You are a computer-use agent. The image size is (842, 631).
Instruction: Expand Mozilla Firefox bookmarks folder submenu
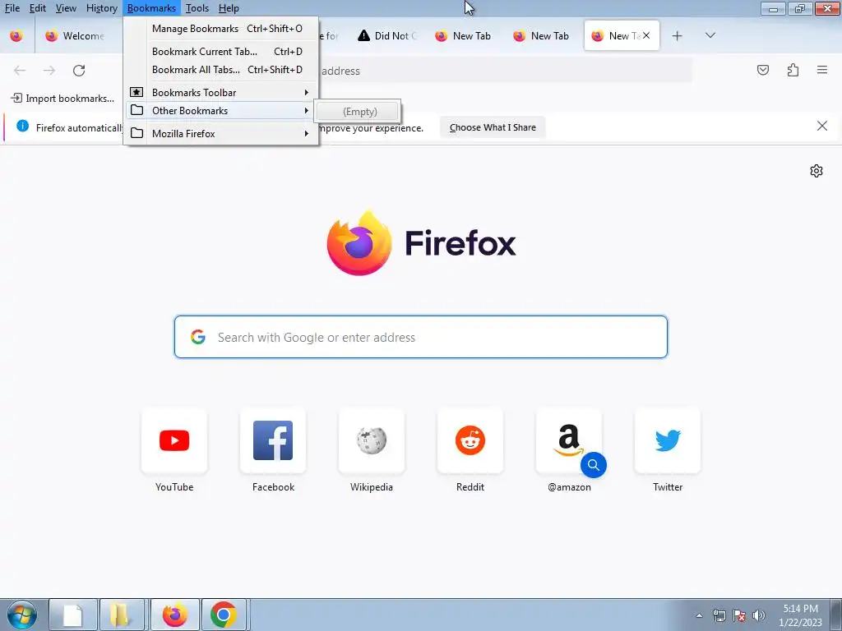pyautogui.click(x=221, y=134)
